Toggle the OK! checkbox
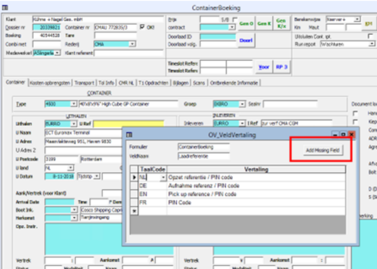 coord(142,26)
